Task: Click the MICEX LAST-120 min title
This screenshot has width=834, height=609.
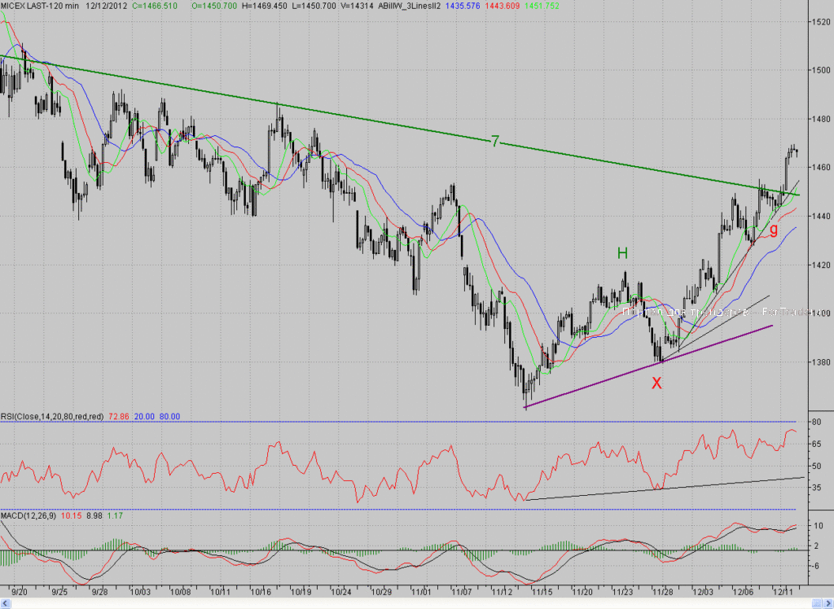Action: click(40, 6)
